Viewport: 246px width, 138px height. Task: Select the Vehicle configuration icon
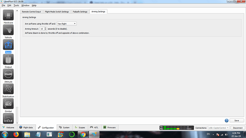point(8,30)
